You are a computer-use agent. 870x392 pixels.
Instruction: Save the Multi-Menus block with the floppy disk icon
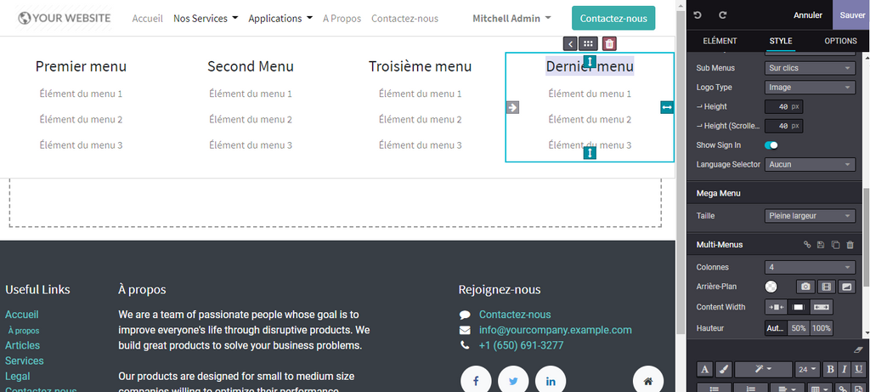click(x=821, y=245)
